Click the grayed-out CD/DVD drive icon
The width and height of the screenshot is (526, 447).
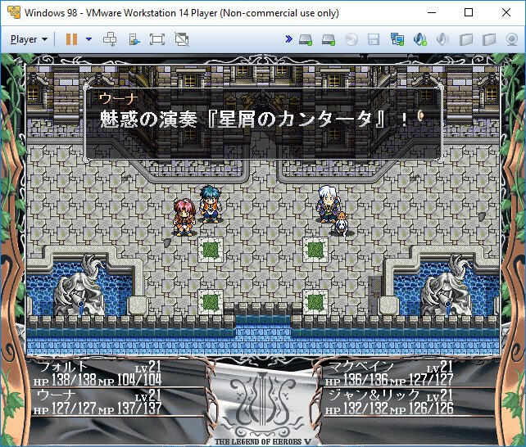(x=351, y=38)
